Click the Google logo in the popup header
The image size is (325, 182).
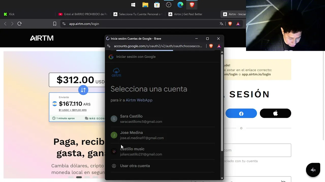[x=111, y=57]
